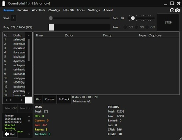
Task: Open the Proxies menu tab
Action: click(23, 10)
